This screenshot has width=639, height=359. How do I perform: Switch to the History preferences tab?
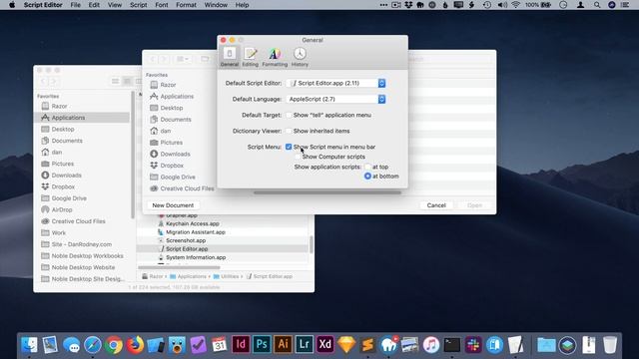300,57
